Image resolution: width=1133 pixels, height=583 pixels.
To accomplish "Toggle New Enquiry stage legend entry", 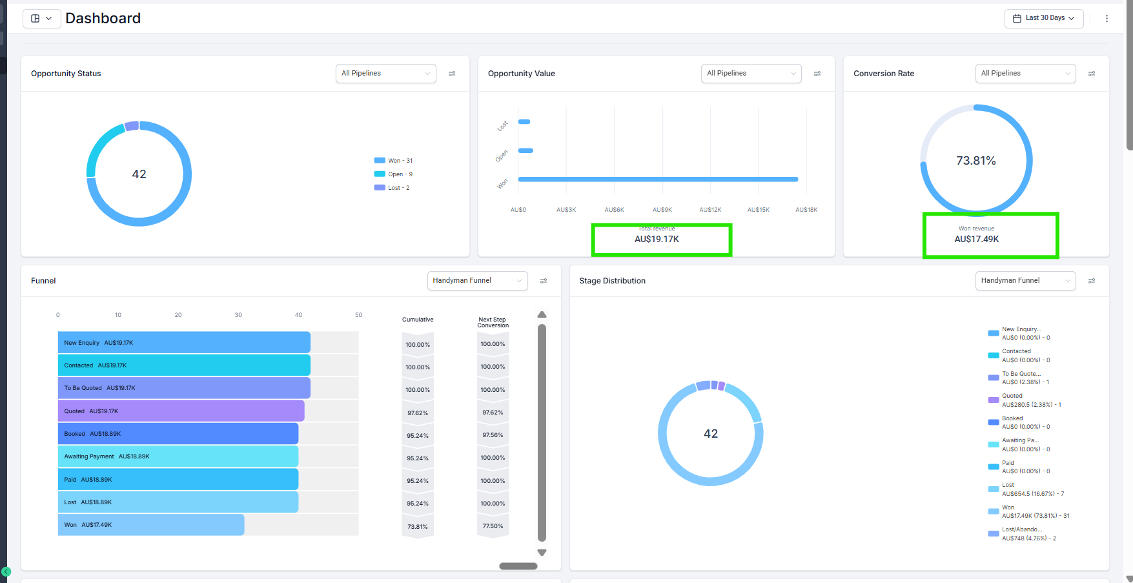I will [1020, 333].
